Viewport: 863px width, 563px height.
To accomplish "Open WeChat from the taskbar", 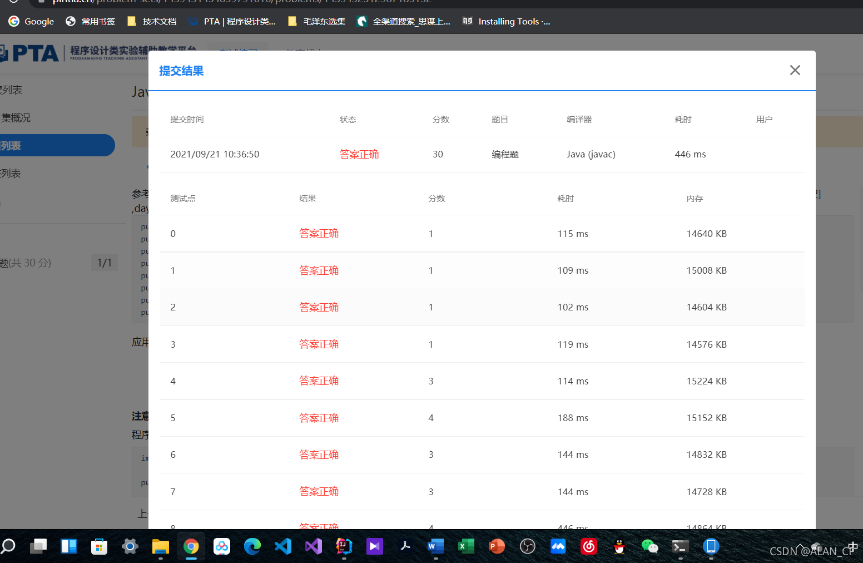I will point(649,546).
